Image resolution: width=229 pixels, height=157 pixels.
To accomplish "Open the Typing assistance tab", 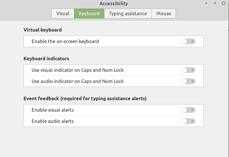I will pos(128,13).
